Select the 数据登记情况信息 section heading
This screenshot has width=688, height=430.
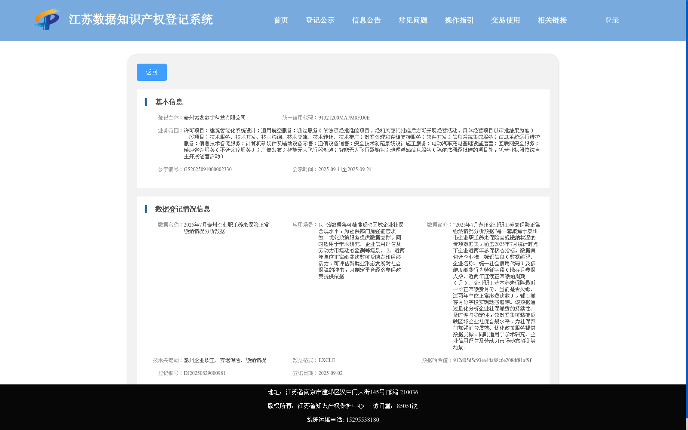tap(182, 209)
